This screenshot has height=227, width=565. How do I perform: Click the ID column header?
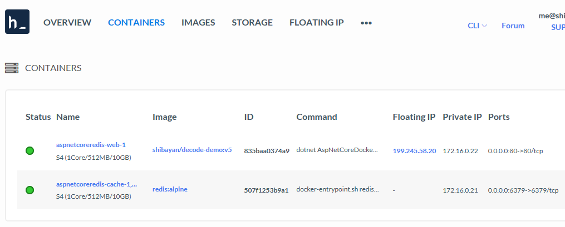pos(249,117)
